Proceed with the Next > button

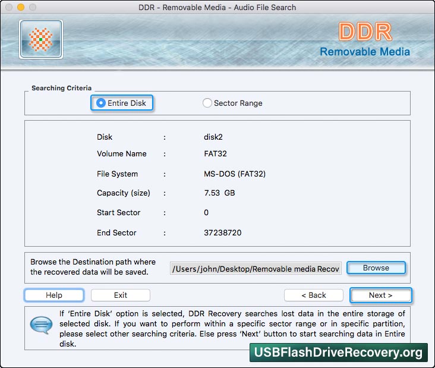click(x=380, y=295)
